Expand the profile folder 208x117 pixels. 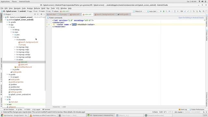[11, 70]
